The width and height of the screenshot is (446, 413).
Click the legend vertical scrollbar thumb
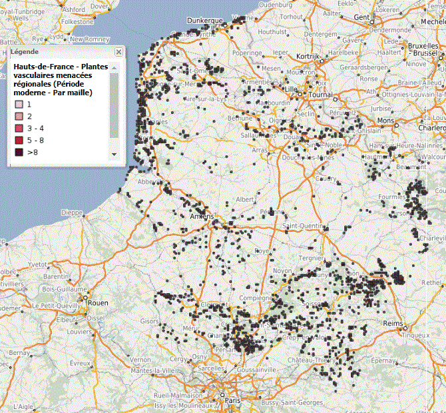click(x=114, y=105)
